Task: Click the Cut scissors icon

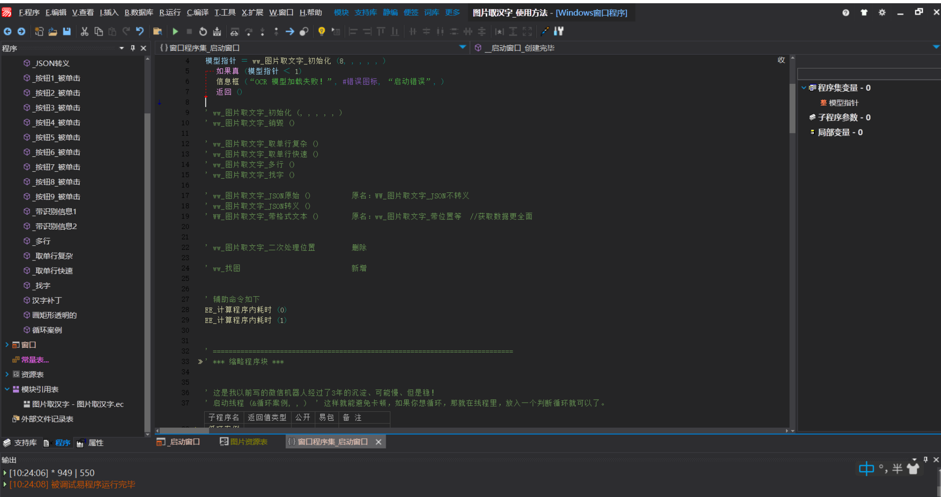Action: coord(84,31)
